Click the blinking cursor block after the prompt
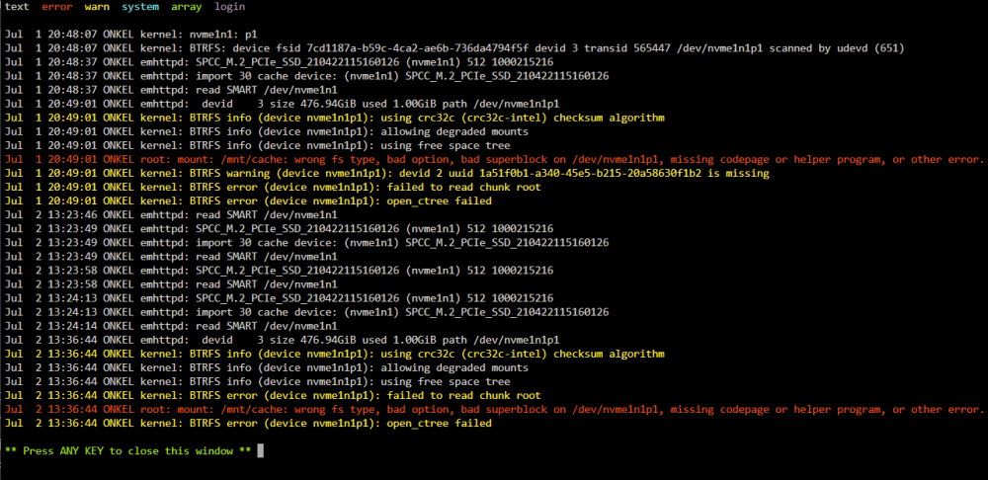The width and height of the screenshot is (988, 480). [261, 450]
